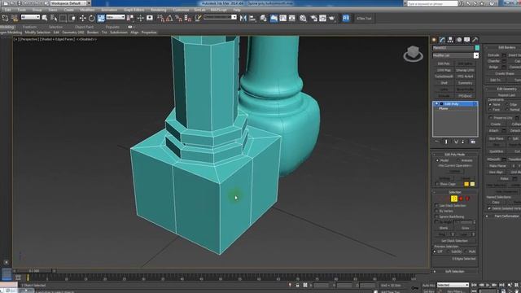Switch to the Create command panel
The height and width of the screenshot is (293, 521).
pyautogui.click(x=434, y=40)
